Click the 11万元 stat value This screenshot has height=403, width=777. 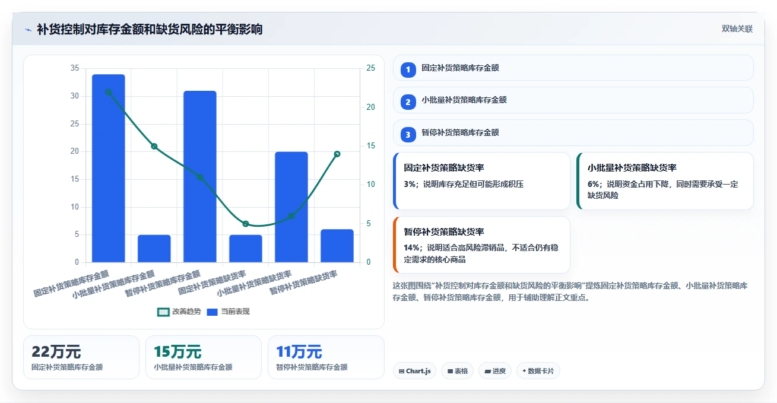click(299, 352)
